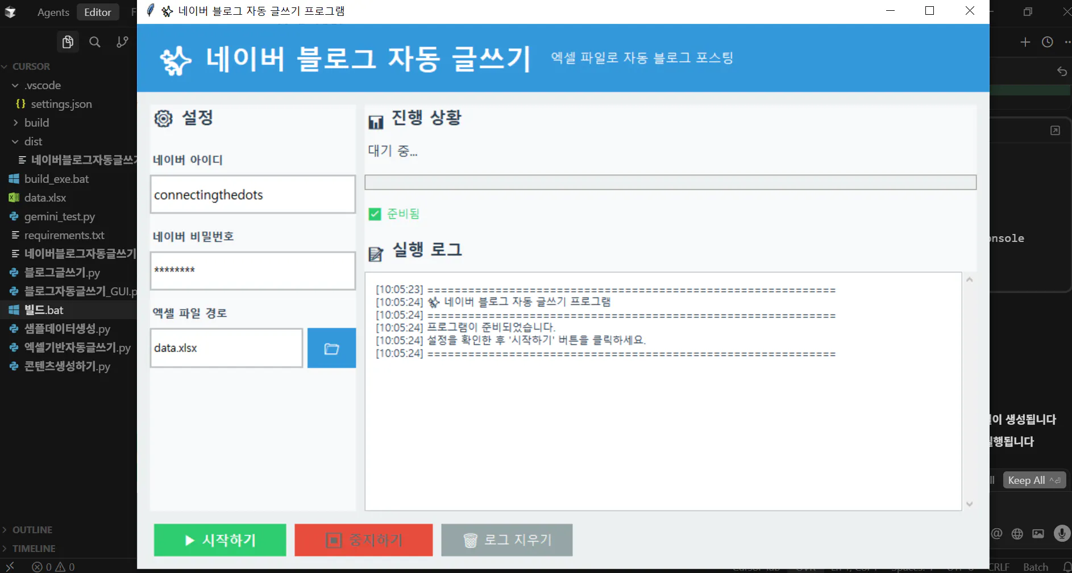Click the 중지하기 stop button
Viewport: 1072px width, 573px height.
coord(364,540)
